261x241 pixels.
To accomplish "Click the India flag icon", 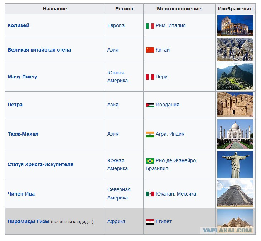I will [x=150, y=134].
